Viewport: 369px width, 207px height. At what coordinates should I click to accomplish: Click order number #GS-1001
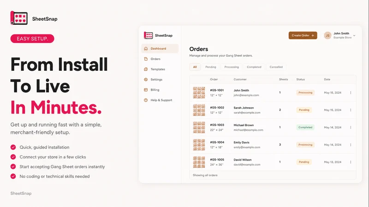coord(217,90)
